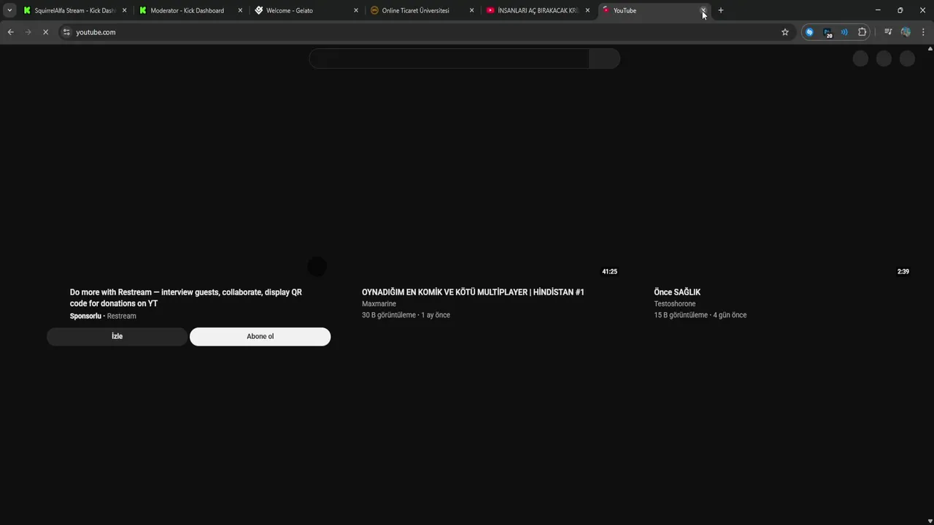The width and height of the screenshot is (934, 525).
Task: Open the Önce SAĞLIK video title
Action: tap(677, 292)
